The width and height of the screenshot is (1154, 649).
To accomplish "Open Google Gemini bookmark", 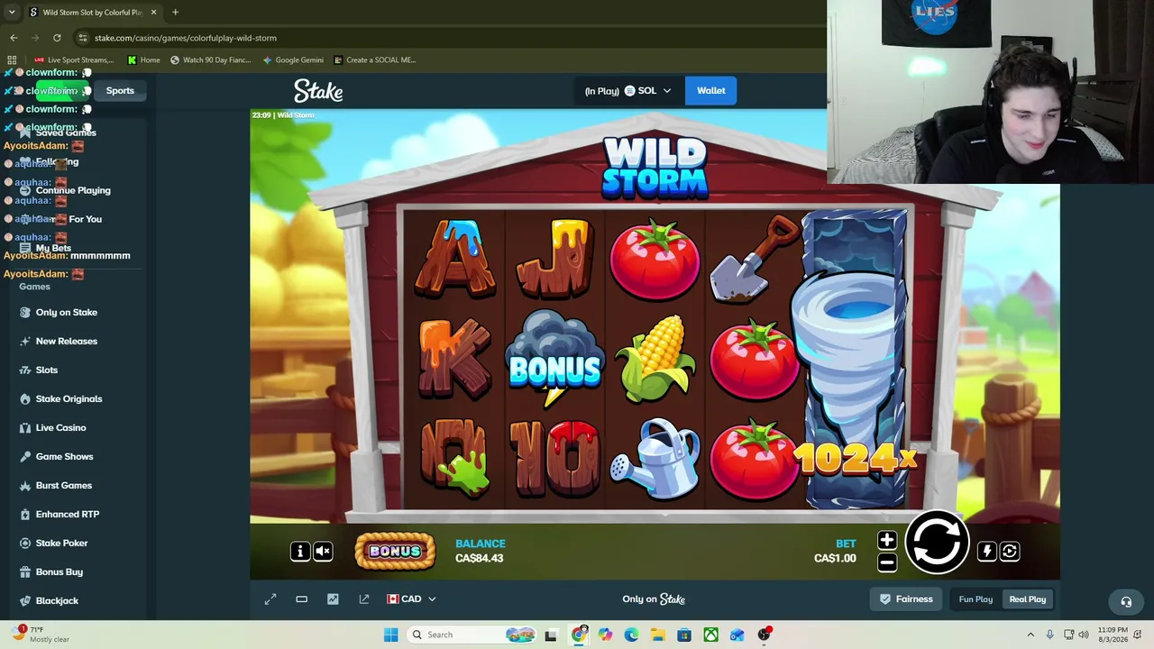I will [x=293, y=59].
